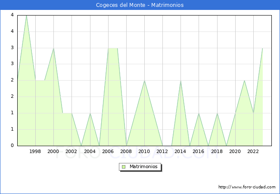Select the 2006 x-axis label
This screenshot has width=280, height=194.
[108, 151]
